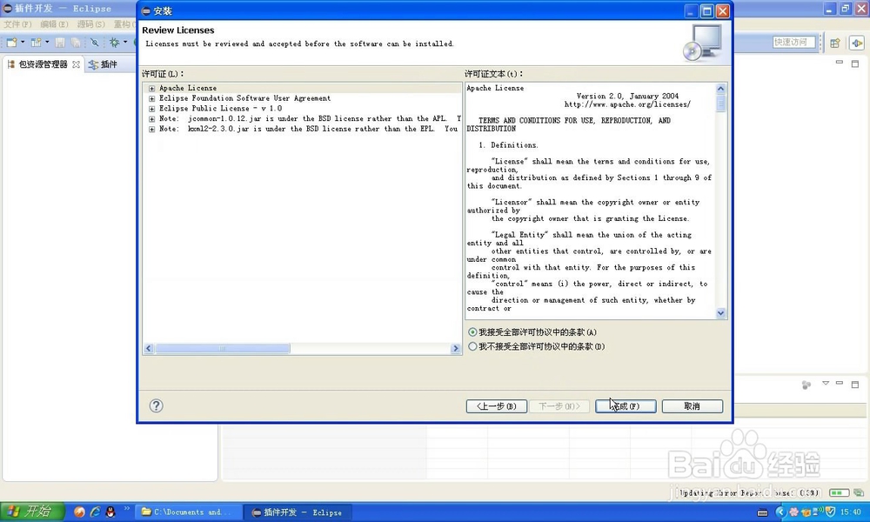Screen dimensions: 870x522
Task: Click the progress view icon in status bar
Action: click(x=859, y=492)
